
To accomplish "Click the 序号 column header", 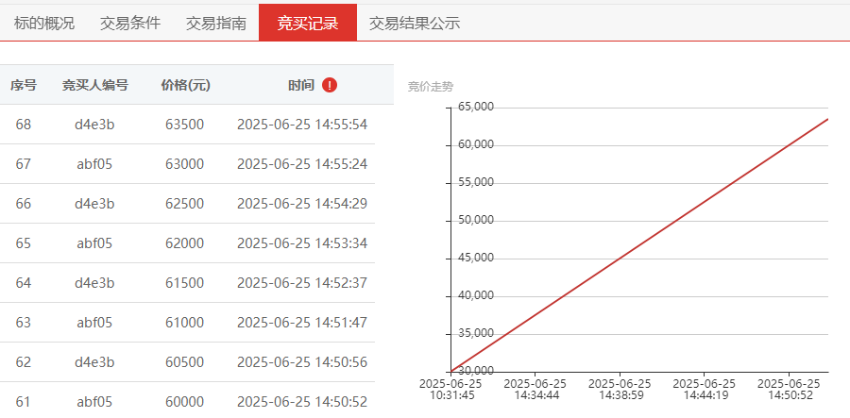I will 24,85.
